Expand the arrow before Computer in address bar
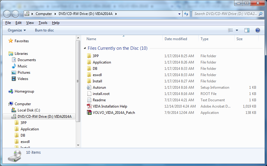 (x=32, y=14)
